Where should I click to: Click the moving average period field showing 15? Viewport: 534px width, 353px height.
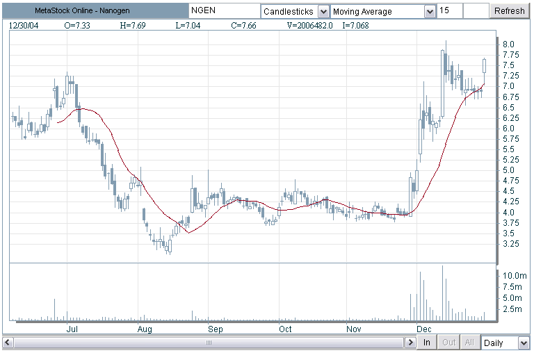(x=450, y=11)
